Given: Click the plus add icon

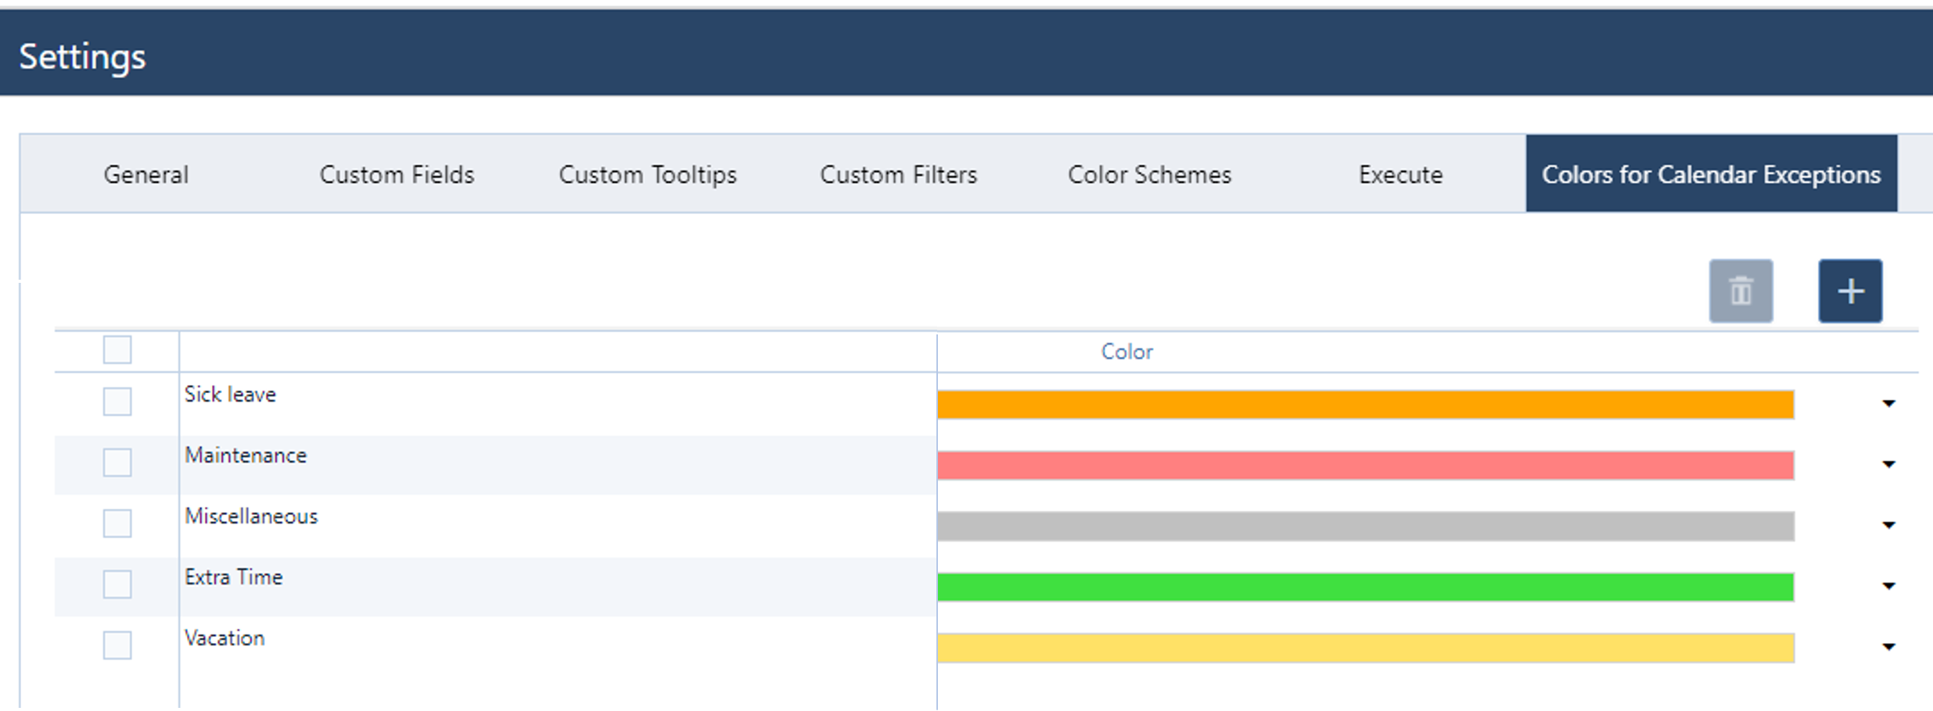Looking at the screenshot, I should (x=1850, y=291).
